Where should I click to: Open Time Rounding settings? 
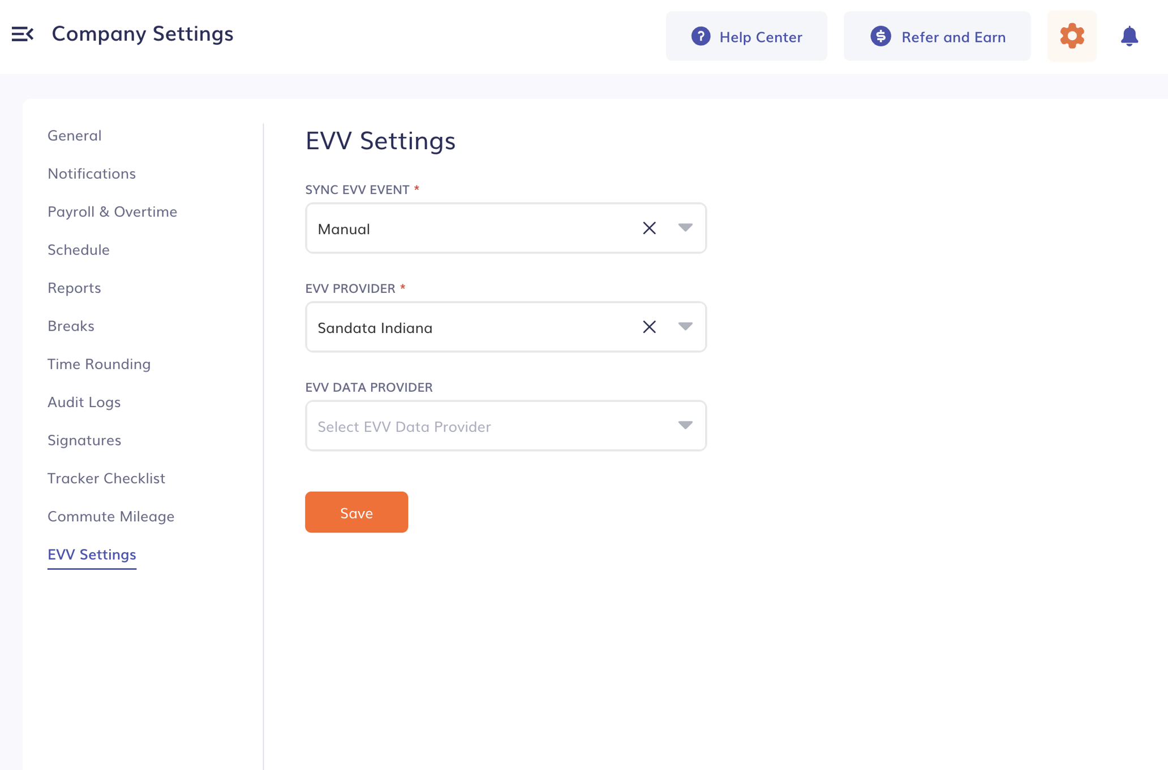click(x=99, y=364)
